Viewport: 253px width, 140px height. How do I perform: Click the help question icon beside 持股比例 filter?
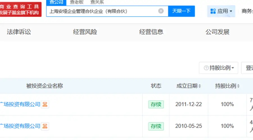pos(206,68)
